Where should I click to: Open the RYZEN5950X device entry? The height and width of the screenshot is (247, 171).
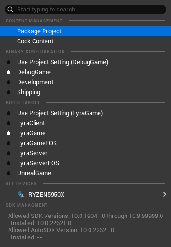pos(85,194)
